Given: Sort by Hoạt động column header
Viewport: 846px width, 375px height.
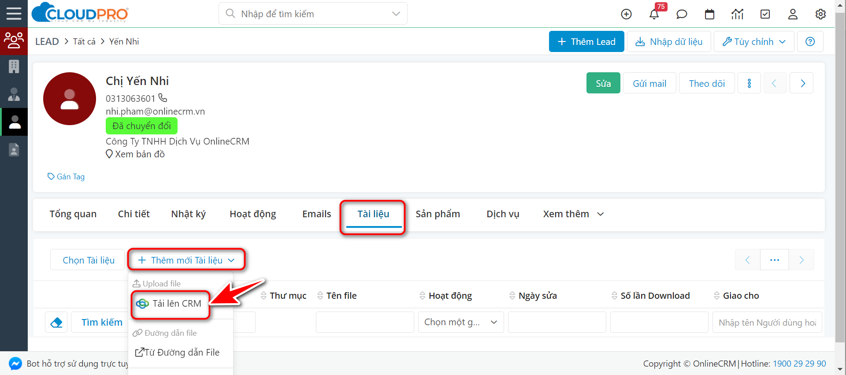Looking at the screenshot, I should (x=446, y=296).
